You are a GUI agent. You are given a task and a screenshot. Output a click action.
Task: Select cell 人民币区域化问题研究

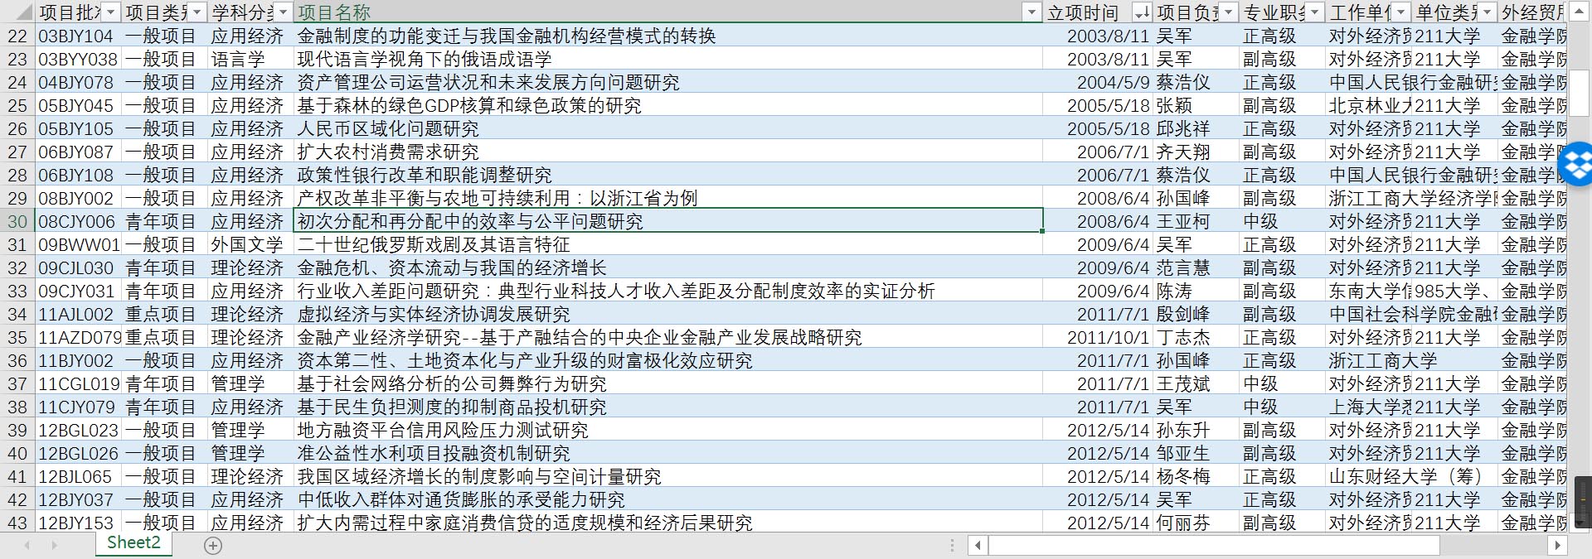coord(668,128)
